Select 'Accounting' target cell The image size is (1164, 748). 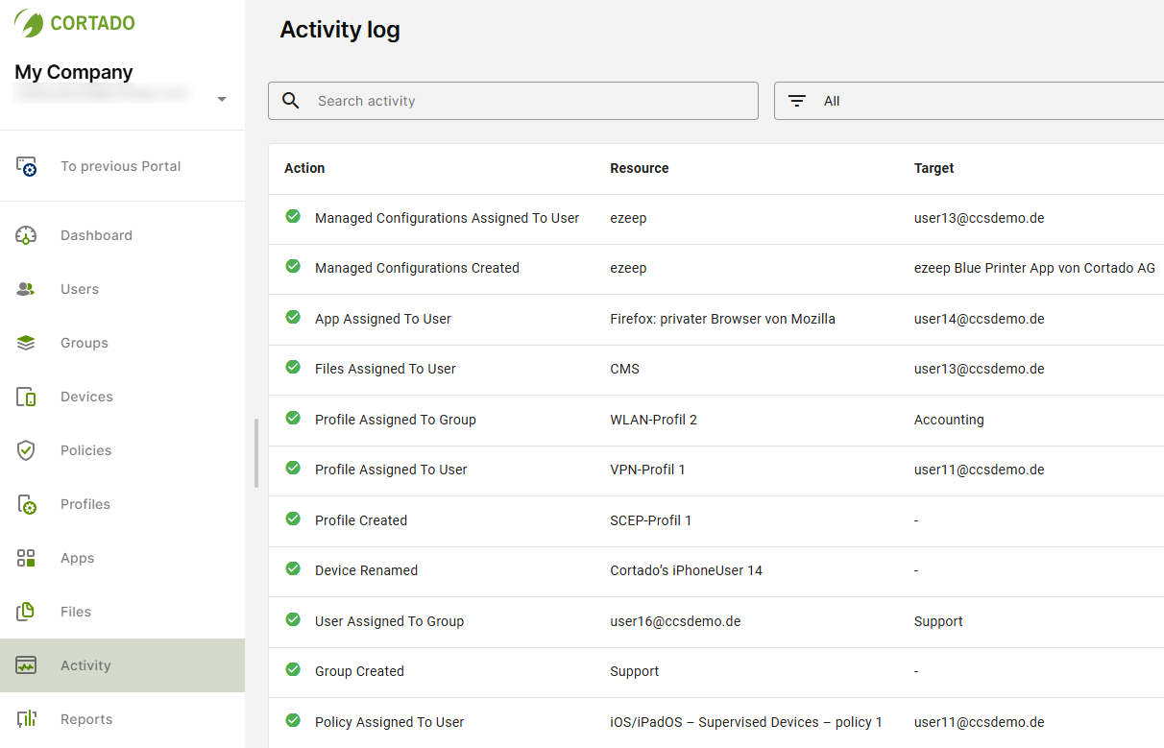[x=949, y=420]
